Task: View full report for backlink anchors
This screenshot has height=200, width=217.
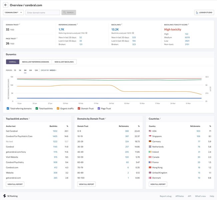Action: point(15,184)
